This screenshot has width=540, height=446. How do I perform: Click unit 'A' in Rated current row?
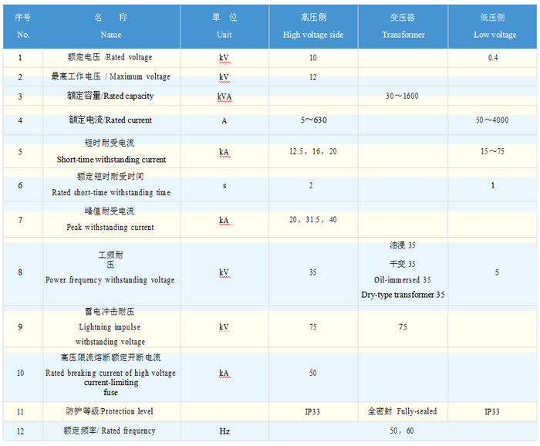(x=224, y=121)
